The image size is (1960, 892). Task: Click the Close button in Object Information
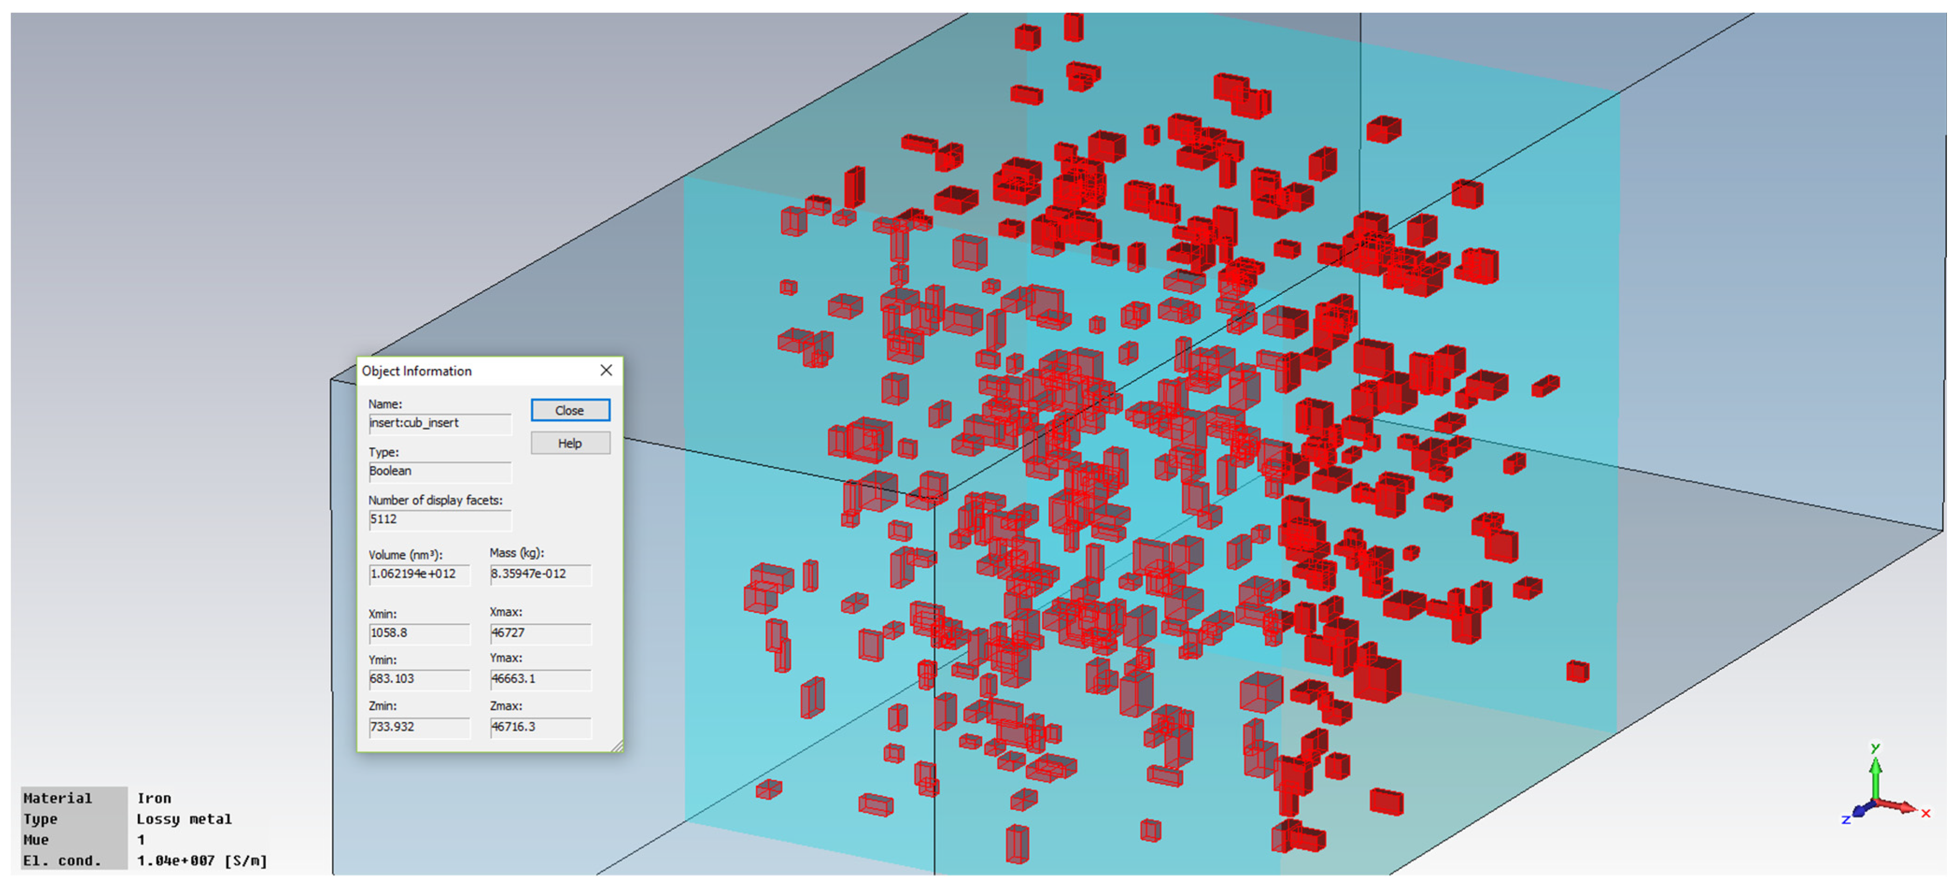pyautogui.click(x=570, y=411)
